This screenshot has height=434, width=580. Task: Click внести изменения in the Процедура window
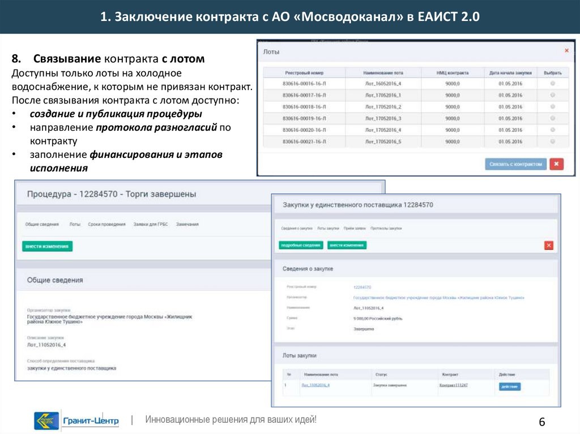[x=48, y=246]
